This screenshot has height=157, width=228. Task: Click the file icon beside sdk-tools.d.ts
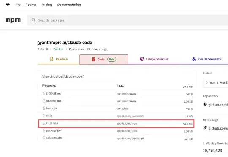point(44,138)
